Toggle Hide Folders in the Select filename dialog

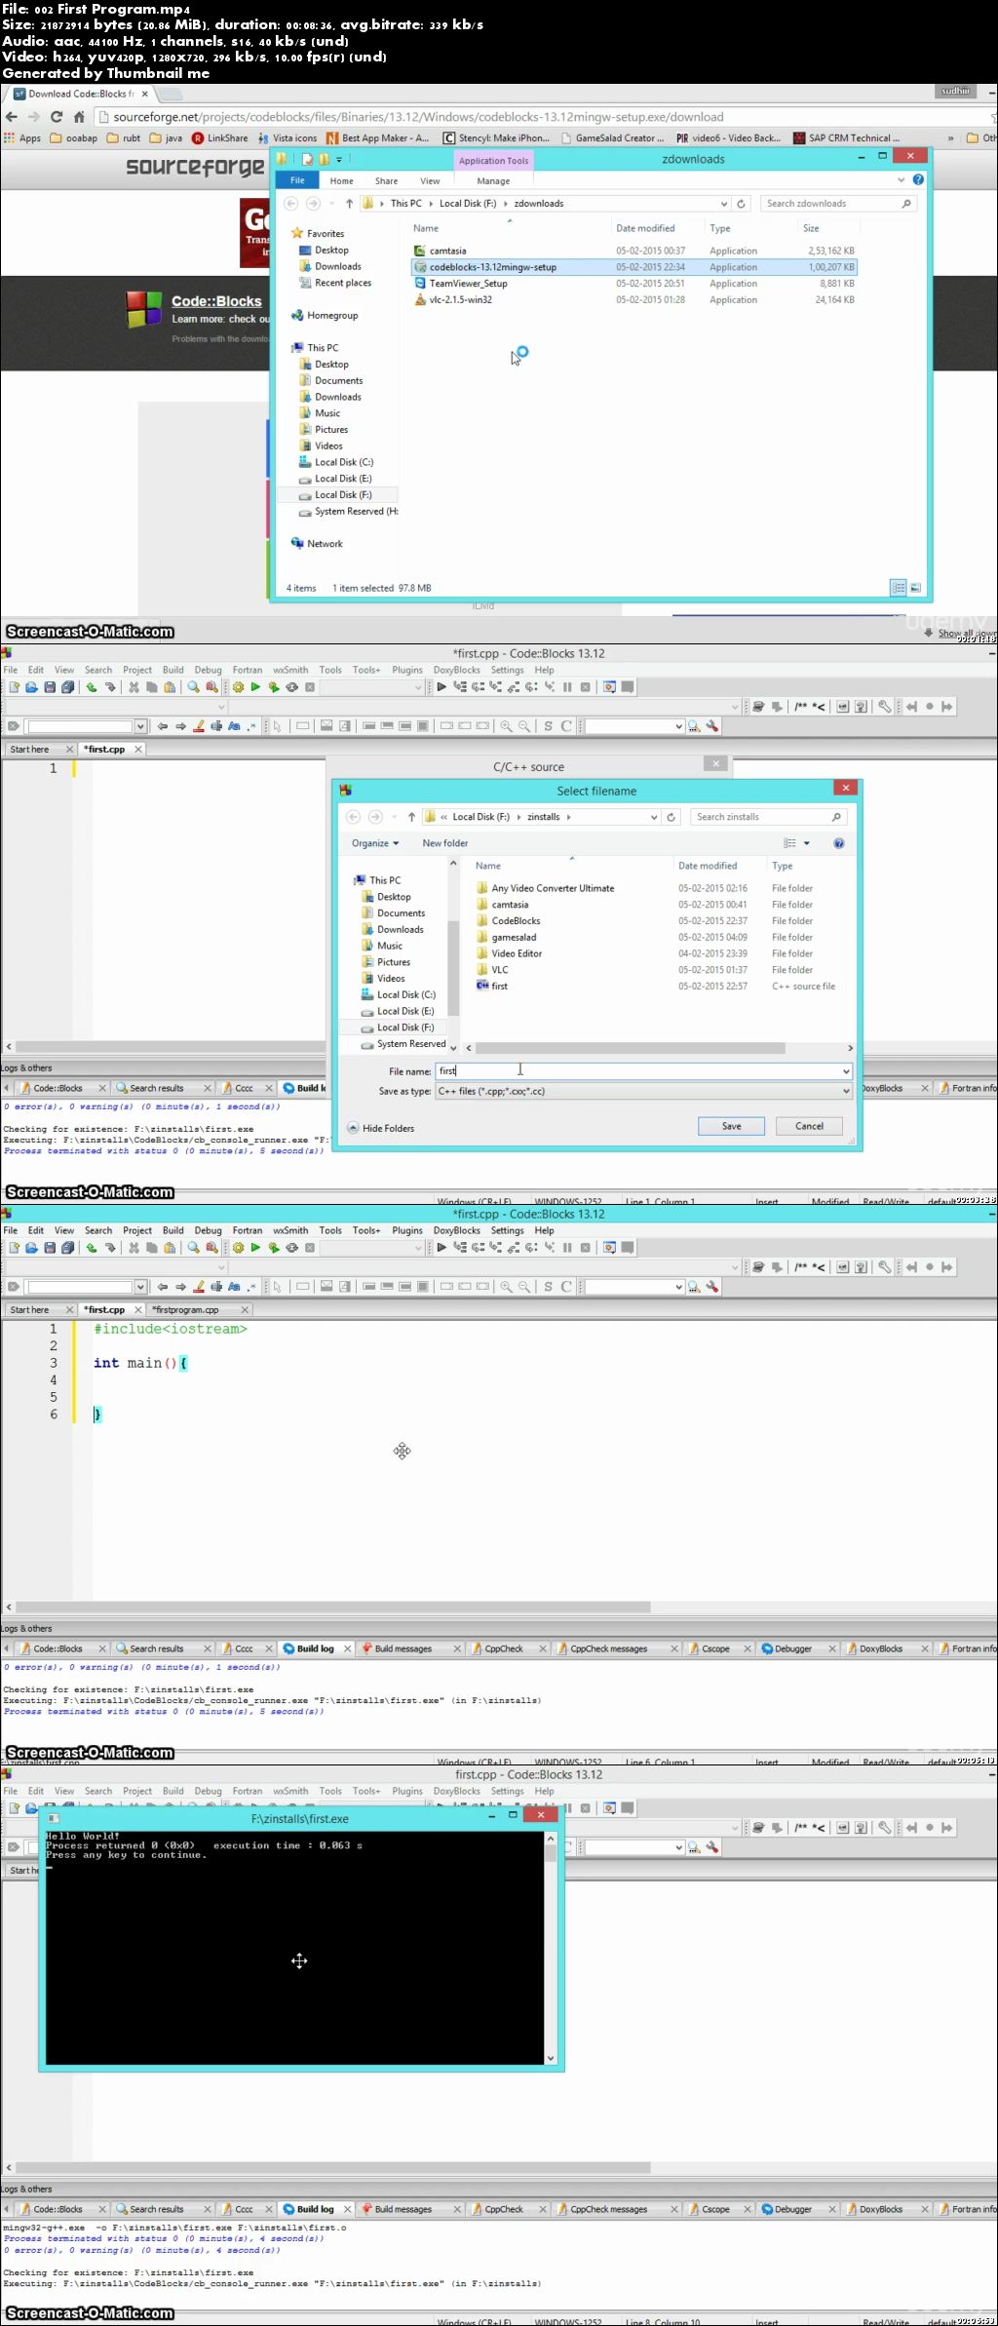click(x=381, y=1128)
